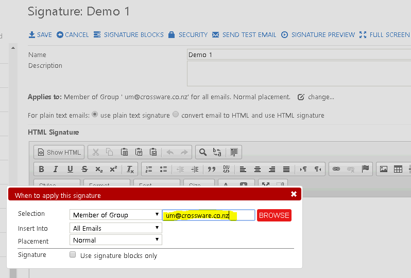
Task: Click the Select All icon
Action: click(234, 152)
